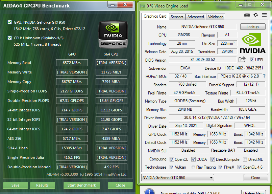Image resolution: width=272 pixels, height=194 pixels.
Task: Toggle the DirectML checkbox
Action: click(x=245, y=159)
